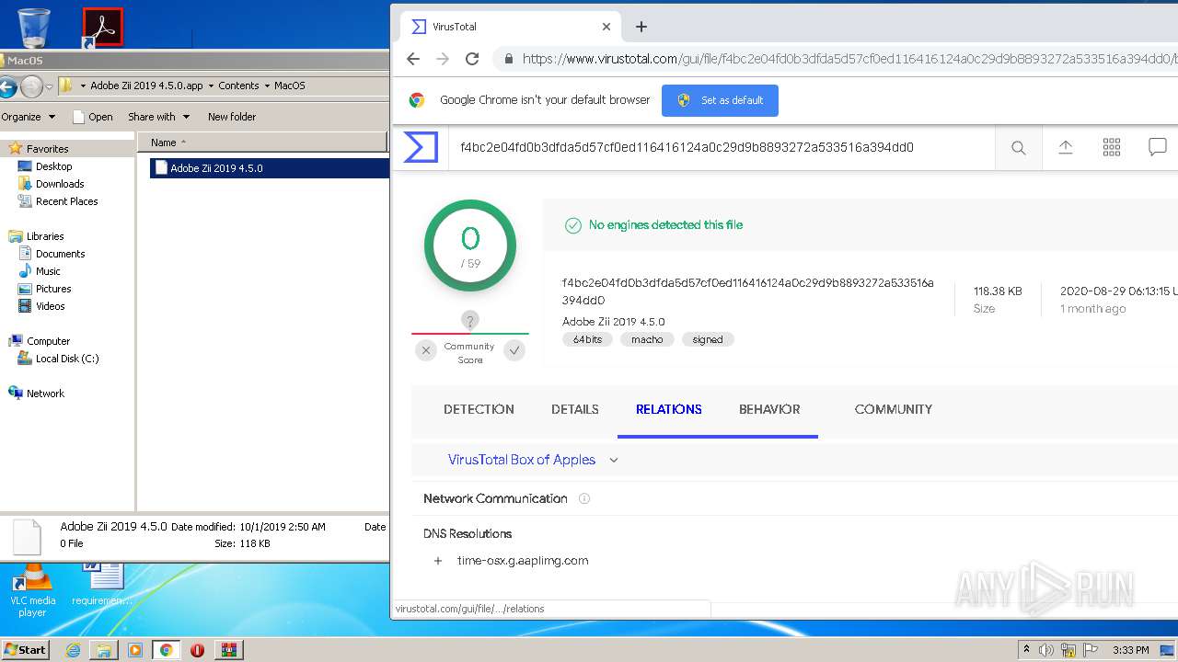Image resolution: width=1178 pixels, height=662 pixels.
Task: Open Local Disk (C:)
Action: click(x=67, y=359)
